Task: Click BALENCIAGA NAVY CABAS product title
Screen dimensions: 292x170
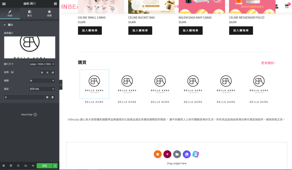Action: pyautogui.click(x=195, y=17)
